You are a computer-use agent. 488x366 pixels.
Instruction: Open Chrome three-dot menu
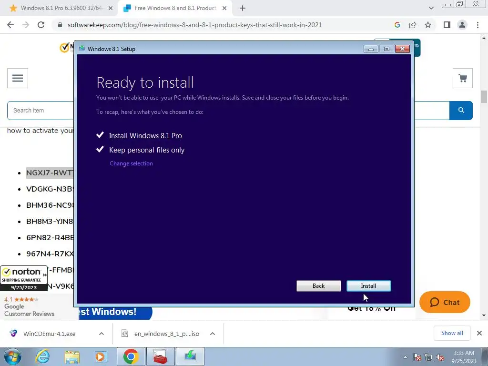coord(478,25)
